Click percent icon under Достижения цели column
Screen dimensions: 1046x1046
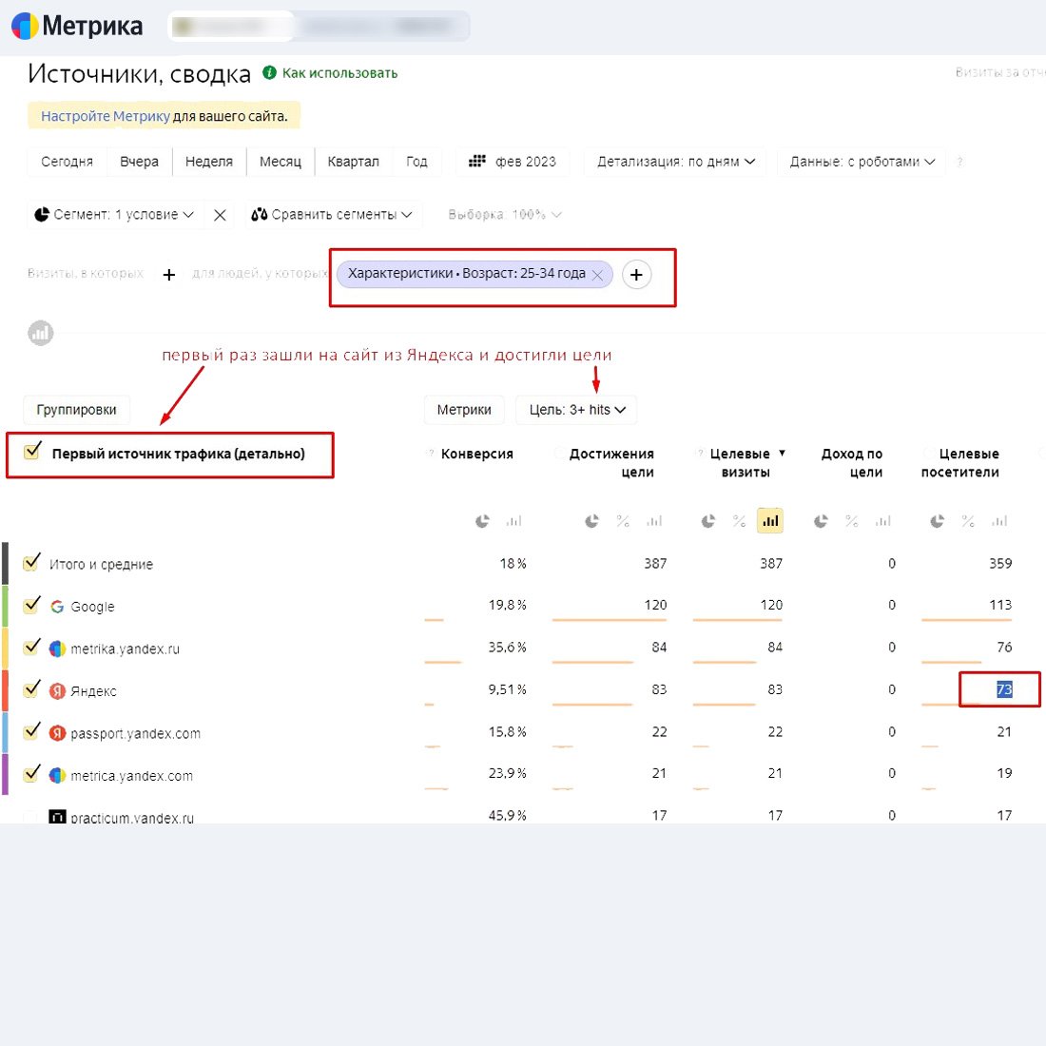623,521
